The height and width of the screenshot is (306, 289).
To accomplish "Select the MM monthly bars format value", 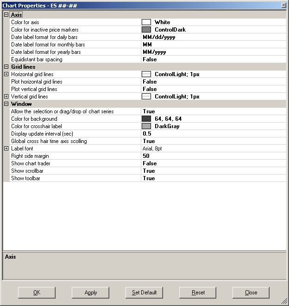I will (147, 45).
